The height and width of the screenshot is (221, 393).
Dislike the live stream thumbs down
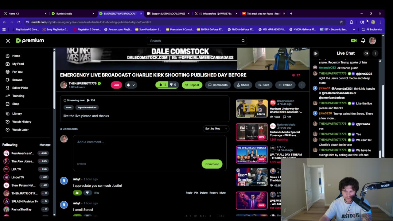(x=173, y=85)
